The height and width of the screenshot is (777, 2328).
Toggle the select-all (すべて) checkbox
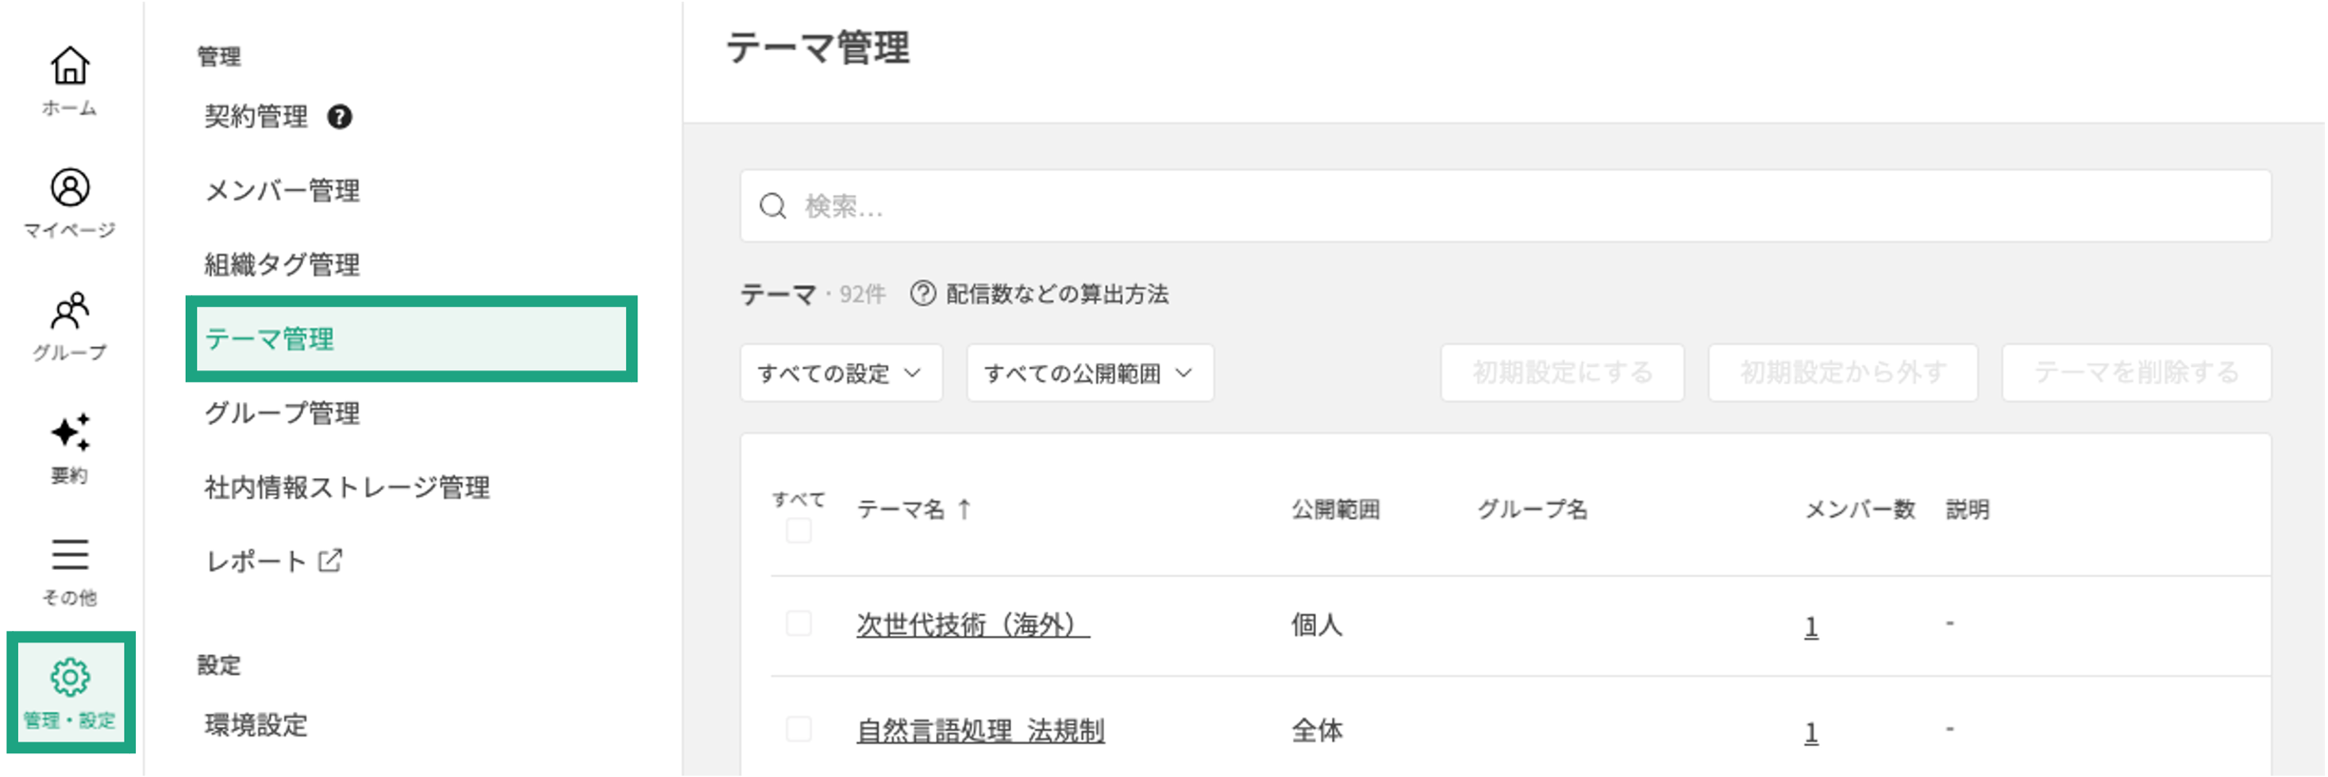(799, 530)
